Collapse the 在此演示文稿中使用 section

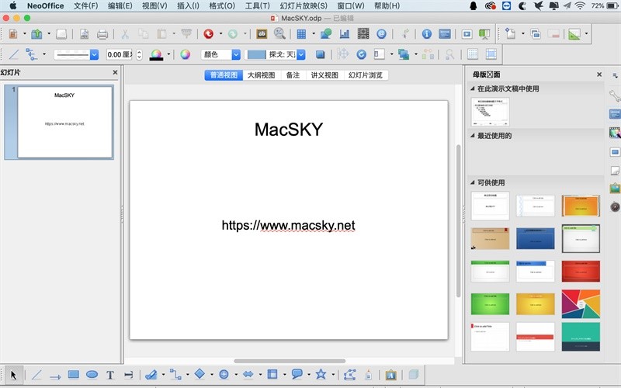pyautogui.click(x=473, y=88)
